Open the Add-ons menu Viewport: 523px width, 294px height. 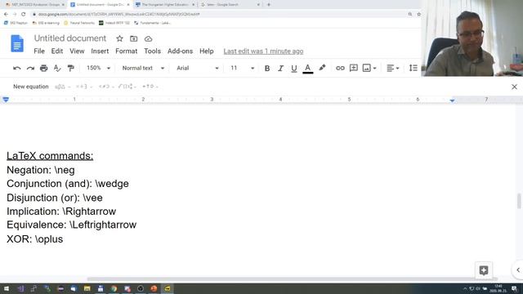click(180, 51)
